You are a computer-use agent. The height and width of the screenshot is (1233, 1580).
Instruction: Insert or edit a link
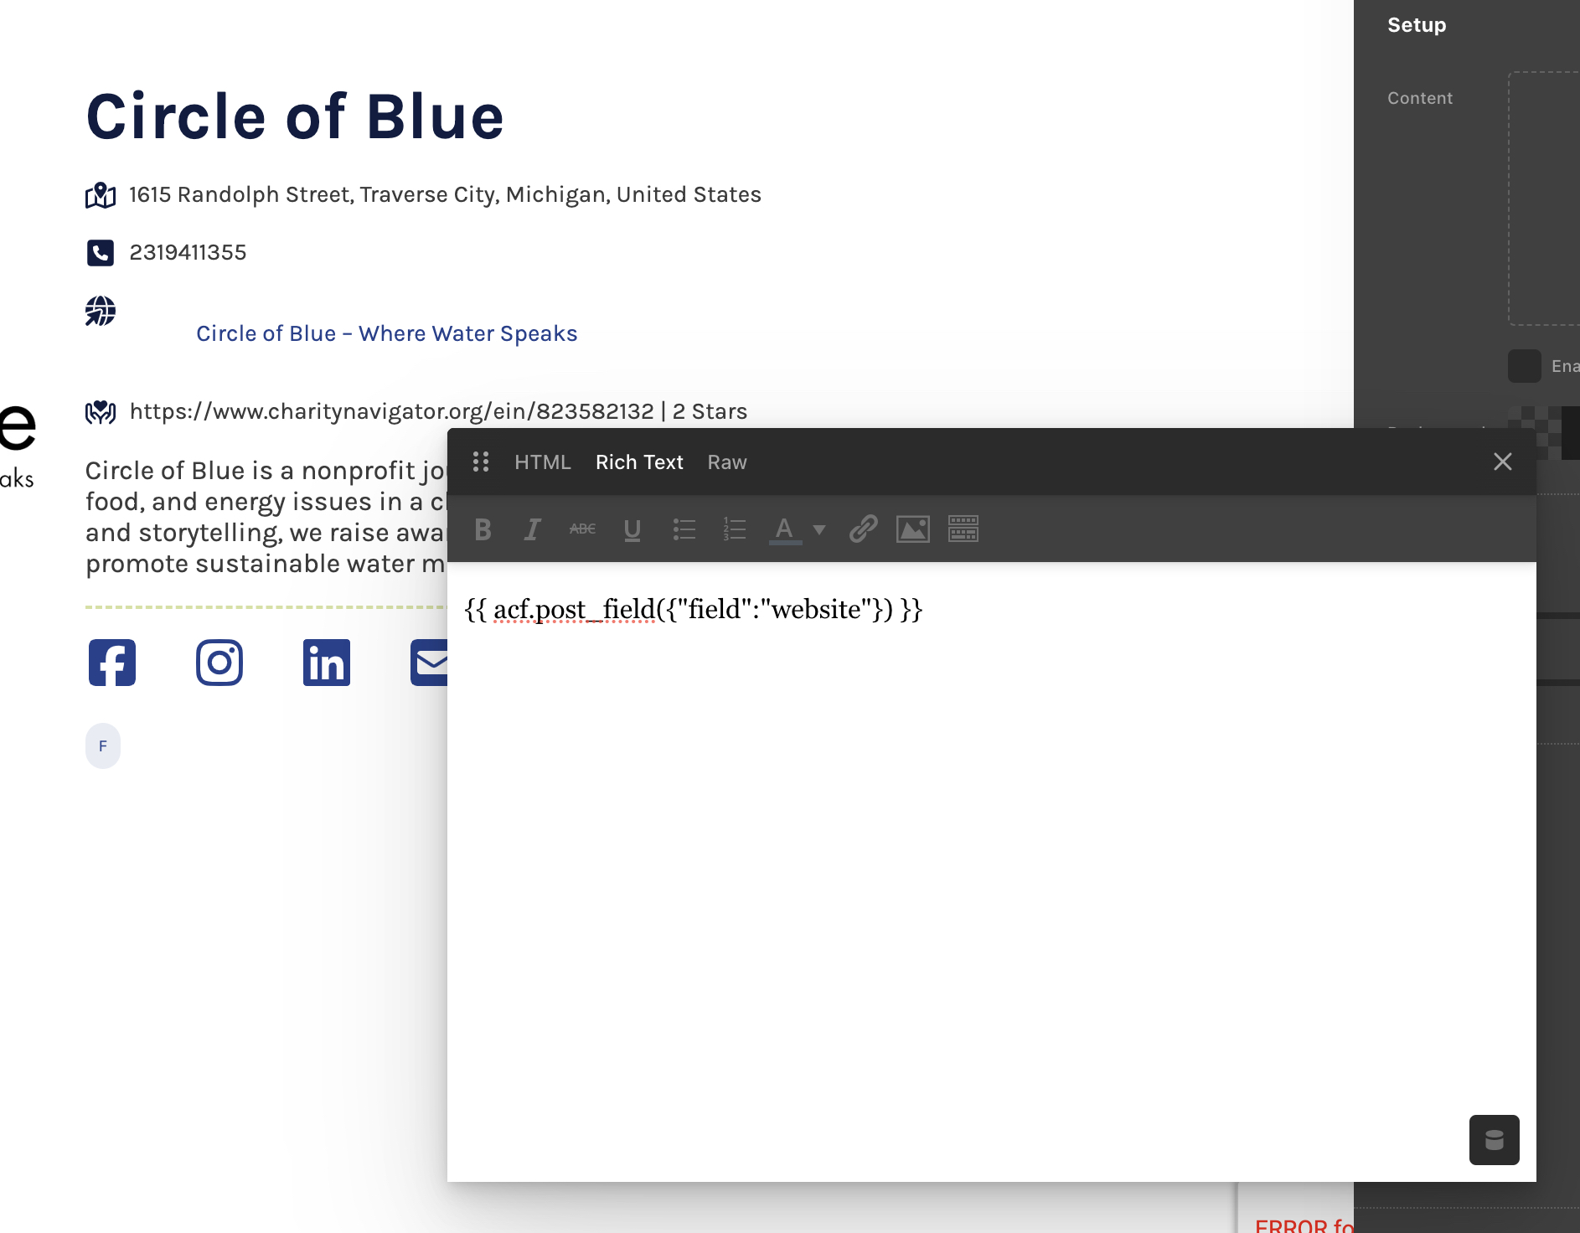[x=863, y=529]
